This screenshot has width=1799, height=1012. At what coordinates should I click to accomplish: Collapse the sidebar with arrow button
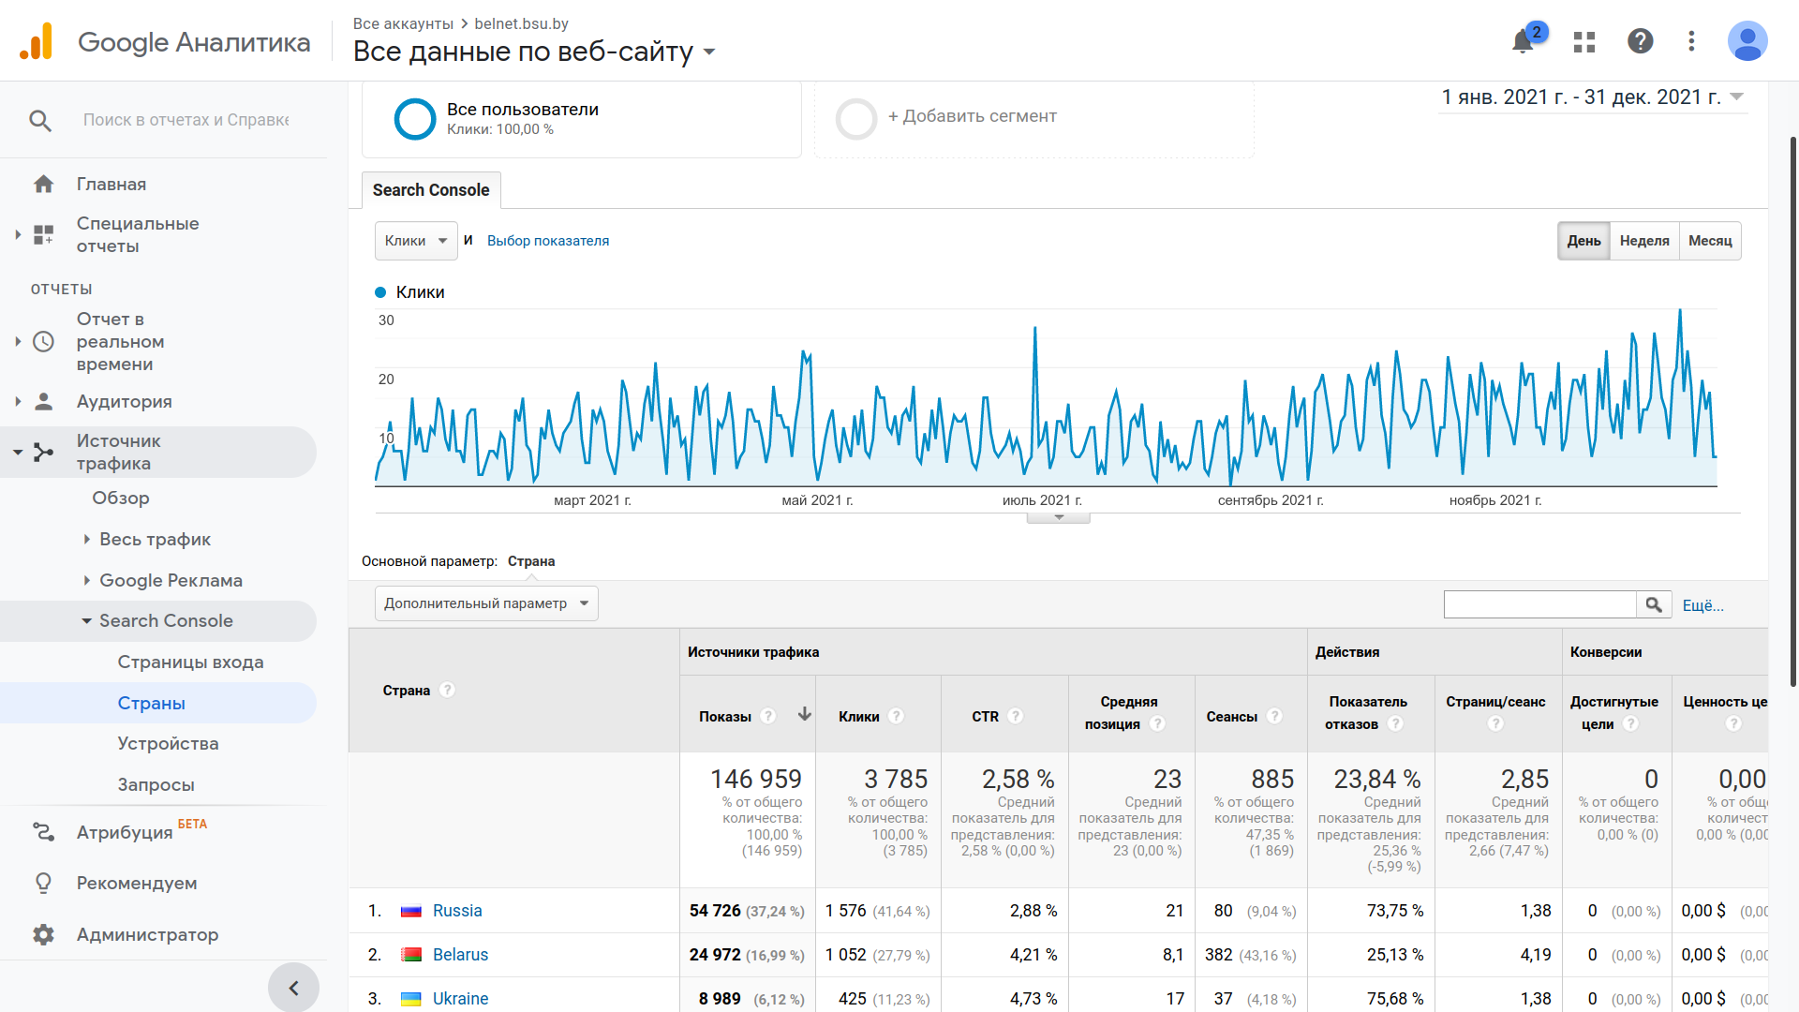(293, 988)
